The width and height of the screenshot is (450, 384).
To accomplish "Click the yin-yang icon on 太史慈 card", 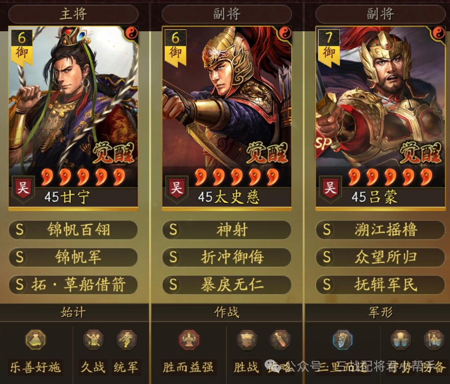I will pyautogui.click(x=285, y=34).
